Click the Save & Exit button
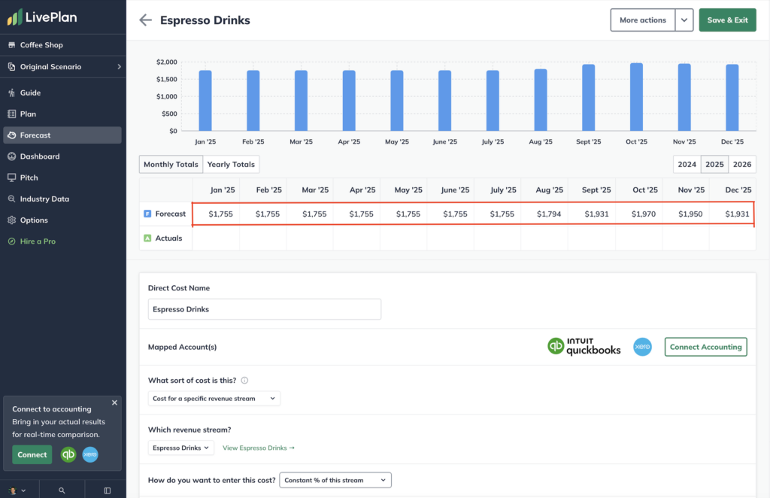 [x=727, y=20]
